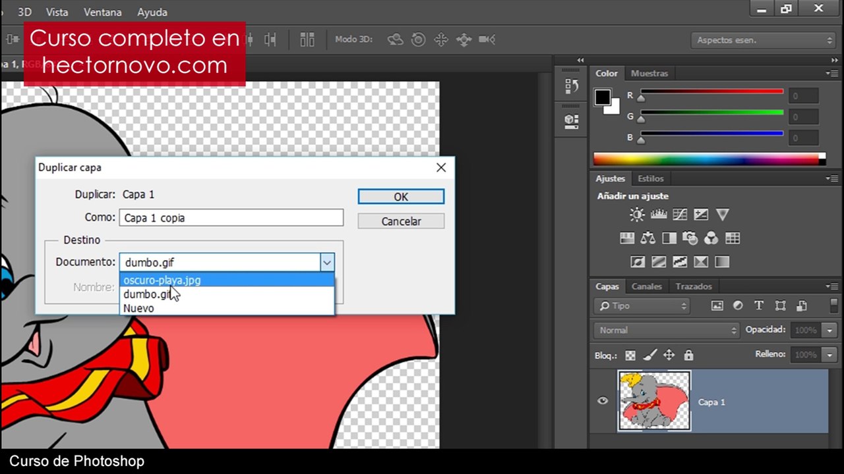Hide Capa 1 layer with the eye icon
Viewport: 844px width, 474px height.
click(603, 401)
